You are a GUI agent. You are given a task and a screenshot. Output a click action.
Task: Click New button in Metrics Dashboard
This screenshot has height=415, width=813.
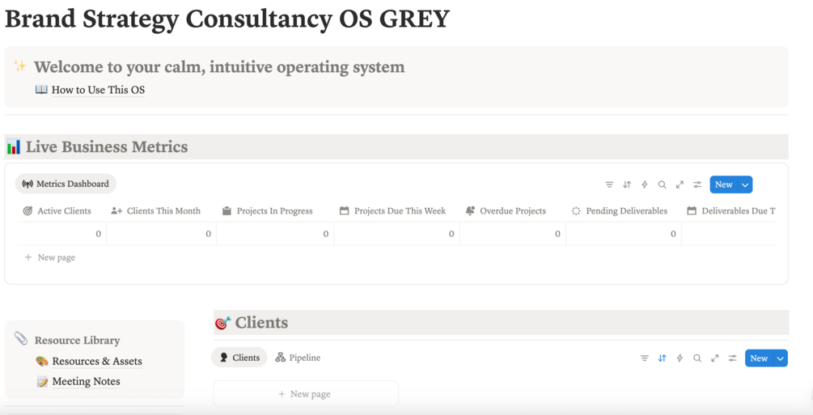pyautogui.click(x=723, y=184)
